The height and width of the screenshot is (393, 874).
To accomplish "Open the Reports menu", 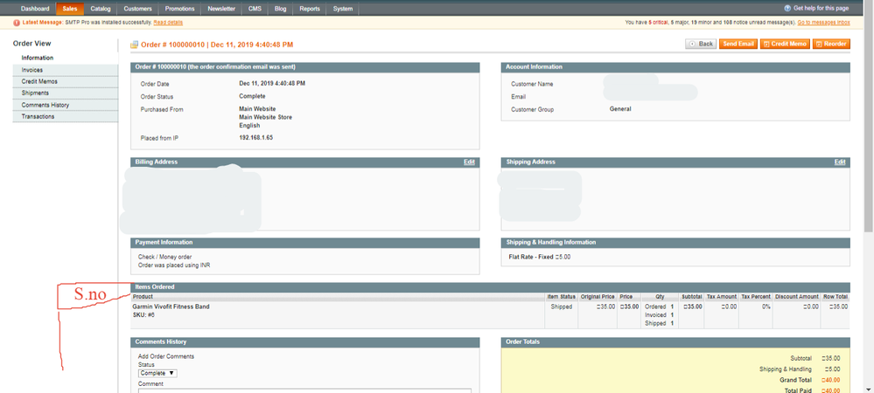I will [x=310, y=9].
